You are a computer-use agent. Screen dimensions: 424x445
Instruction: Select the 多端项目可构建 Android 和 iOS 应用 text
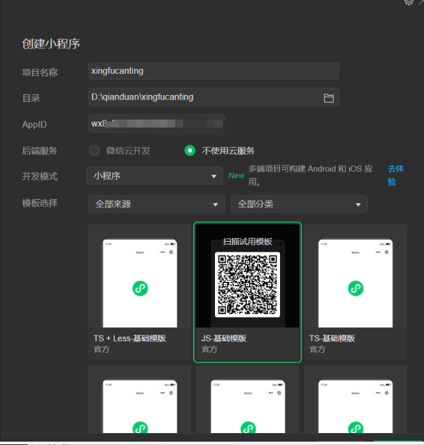tap(311, 175)
